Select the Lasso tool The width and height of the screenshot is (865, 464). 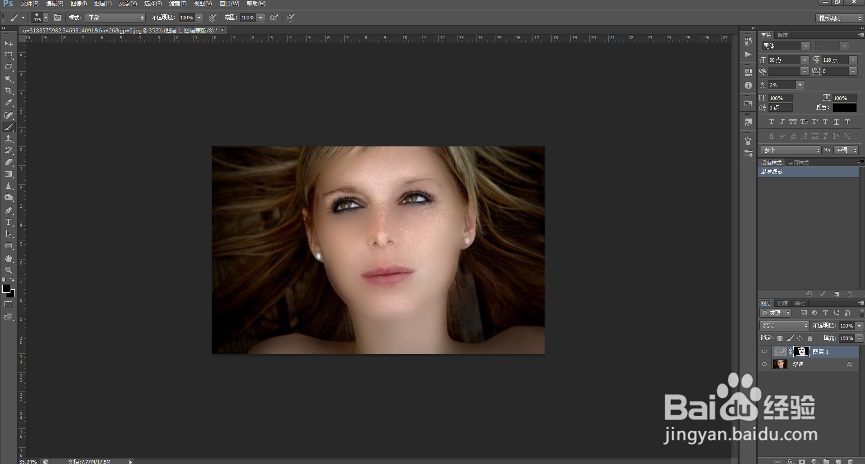click(x=9, y=67)
